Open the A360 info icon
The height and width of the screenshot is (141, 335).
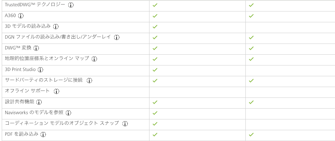coord(21,16)
